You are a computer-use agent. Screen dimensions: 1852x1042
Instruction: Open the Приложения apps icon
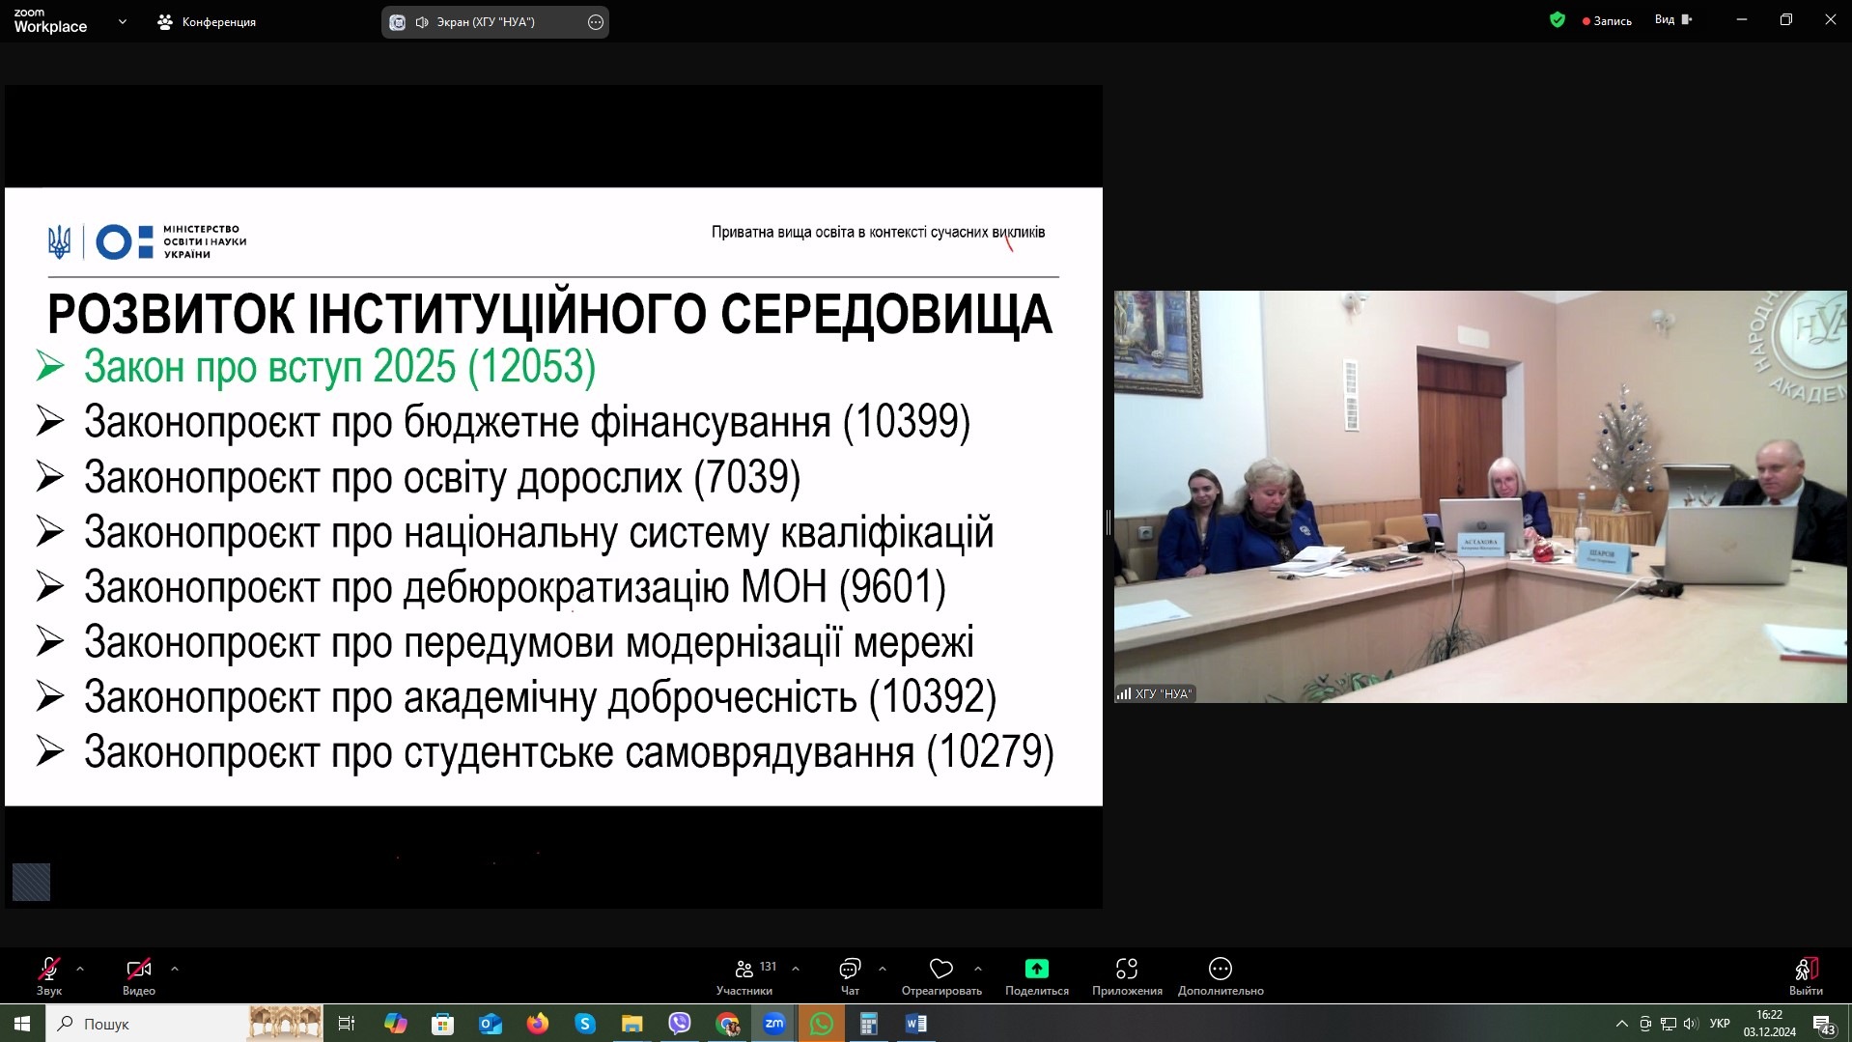tap(1126, 969)
